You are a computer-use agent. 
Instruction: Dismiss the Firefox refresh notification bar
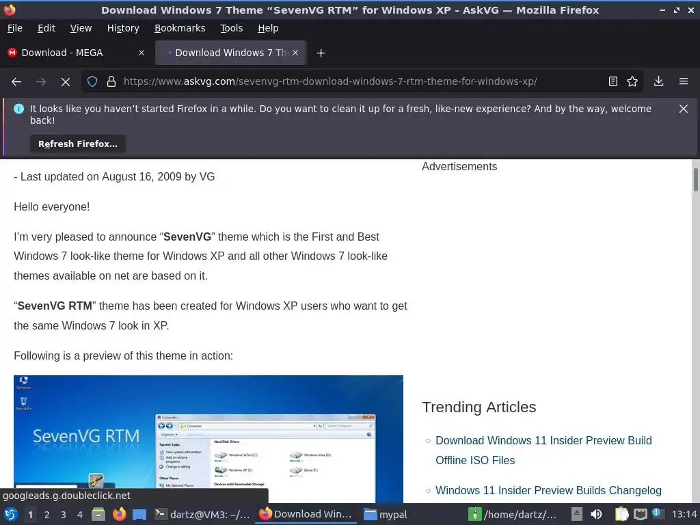click(684, 109)
